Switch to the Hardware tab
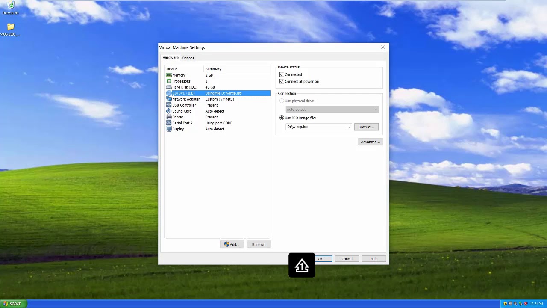Viewport: 547px width, 308px height. [171, 58]
